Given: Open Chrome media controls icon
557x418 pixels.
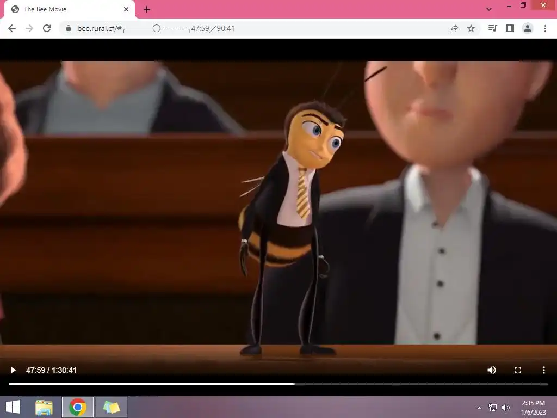Looking at the screenshot, I should 492,28.
